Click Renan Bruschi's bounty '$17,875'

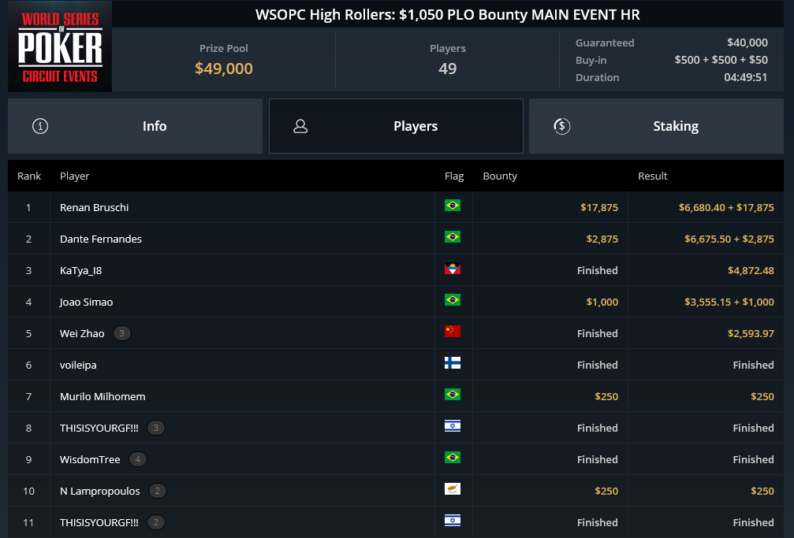coord(599,207)
